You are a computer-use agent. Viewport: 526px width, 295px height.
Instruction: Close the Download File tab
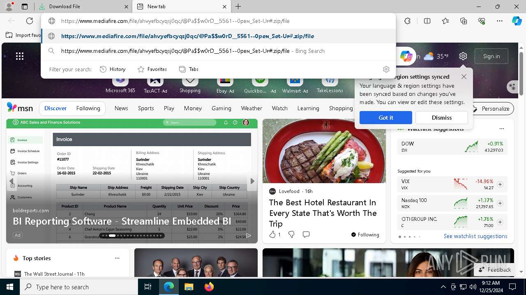[126, 7]
